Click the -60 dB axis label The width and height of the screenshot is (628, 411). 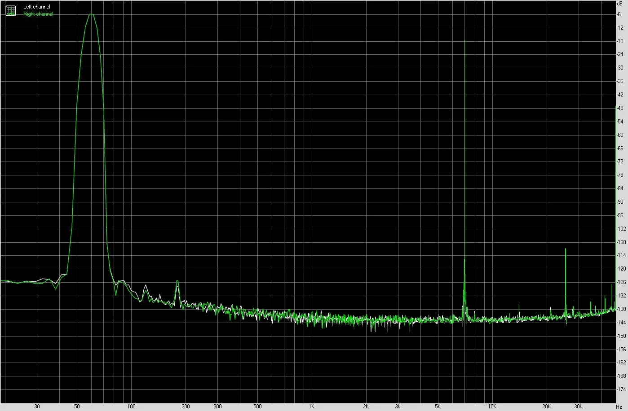[620, 135]
